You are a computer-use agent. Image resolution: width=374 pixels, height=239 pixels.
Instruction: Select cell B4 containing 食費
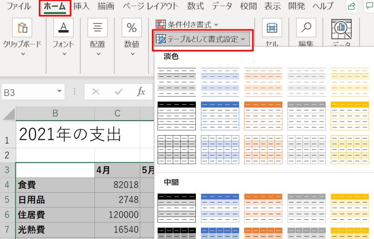click(55, 185)
